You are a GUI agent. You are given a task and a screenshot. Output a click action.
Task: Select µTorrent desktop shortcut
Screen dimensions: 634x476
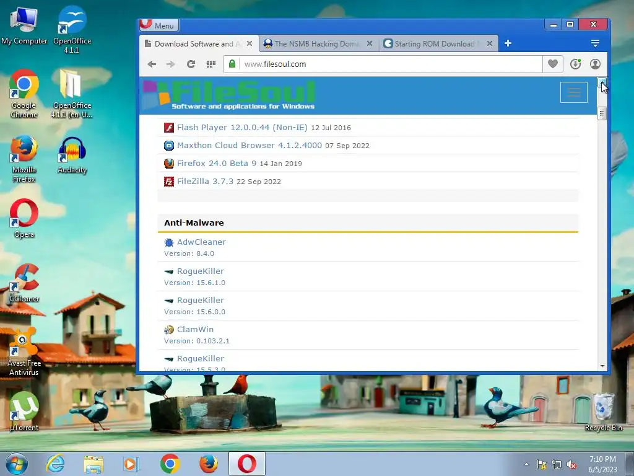(24, 412)
